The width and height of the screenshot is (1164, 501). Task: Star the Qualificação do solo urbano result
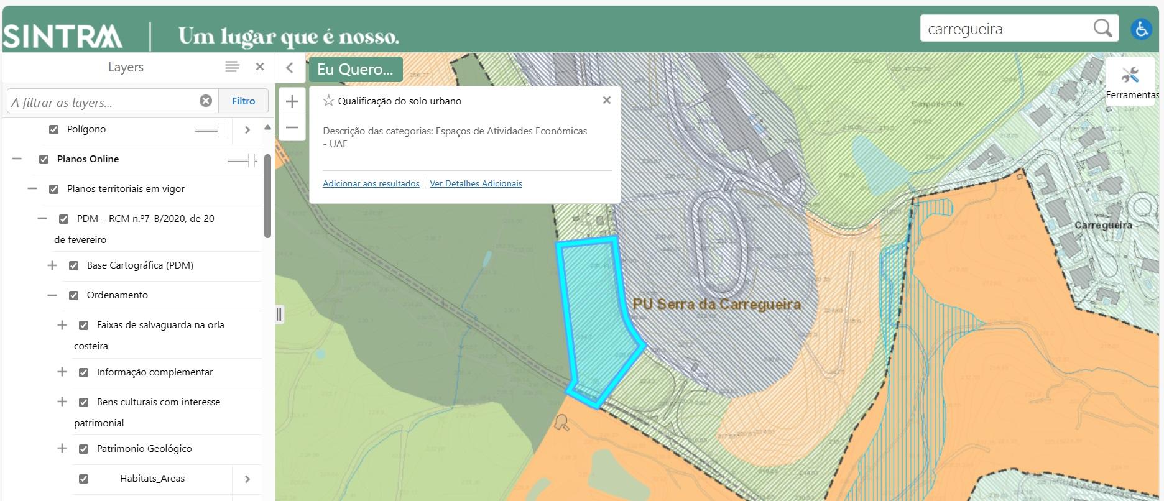[329, 101]
